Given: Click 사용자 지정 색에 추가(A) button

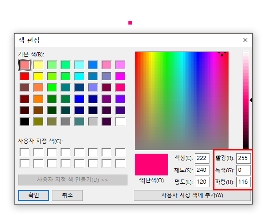Looking at the screenshot, I should coord(192,195).
